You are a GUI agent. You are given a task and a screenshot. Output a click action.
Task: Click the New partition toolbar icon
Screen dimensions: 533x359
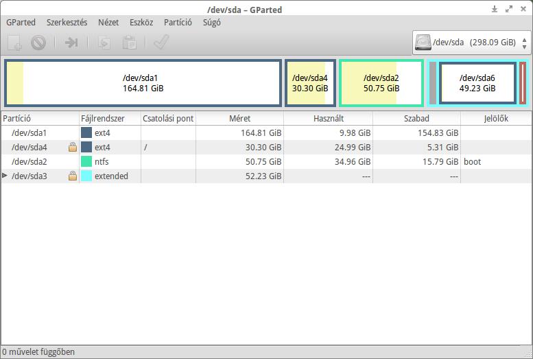(x=14, y=43)
